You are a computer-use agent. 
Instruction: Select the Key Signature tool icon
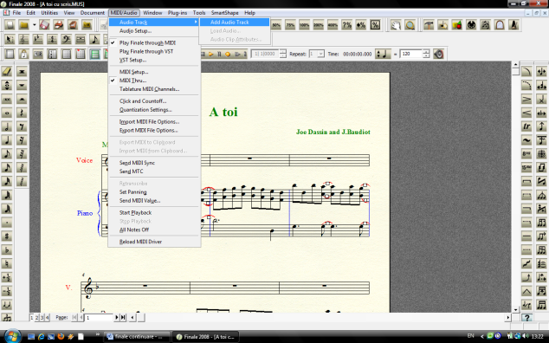coord(38,39)
